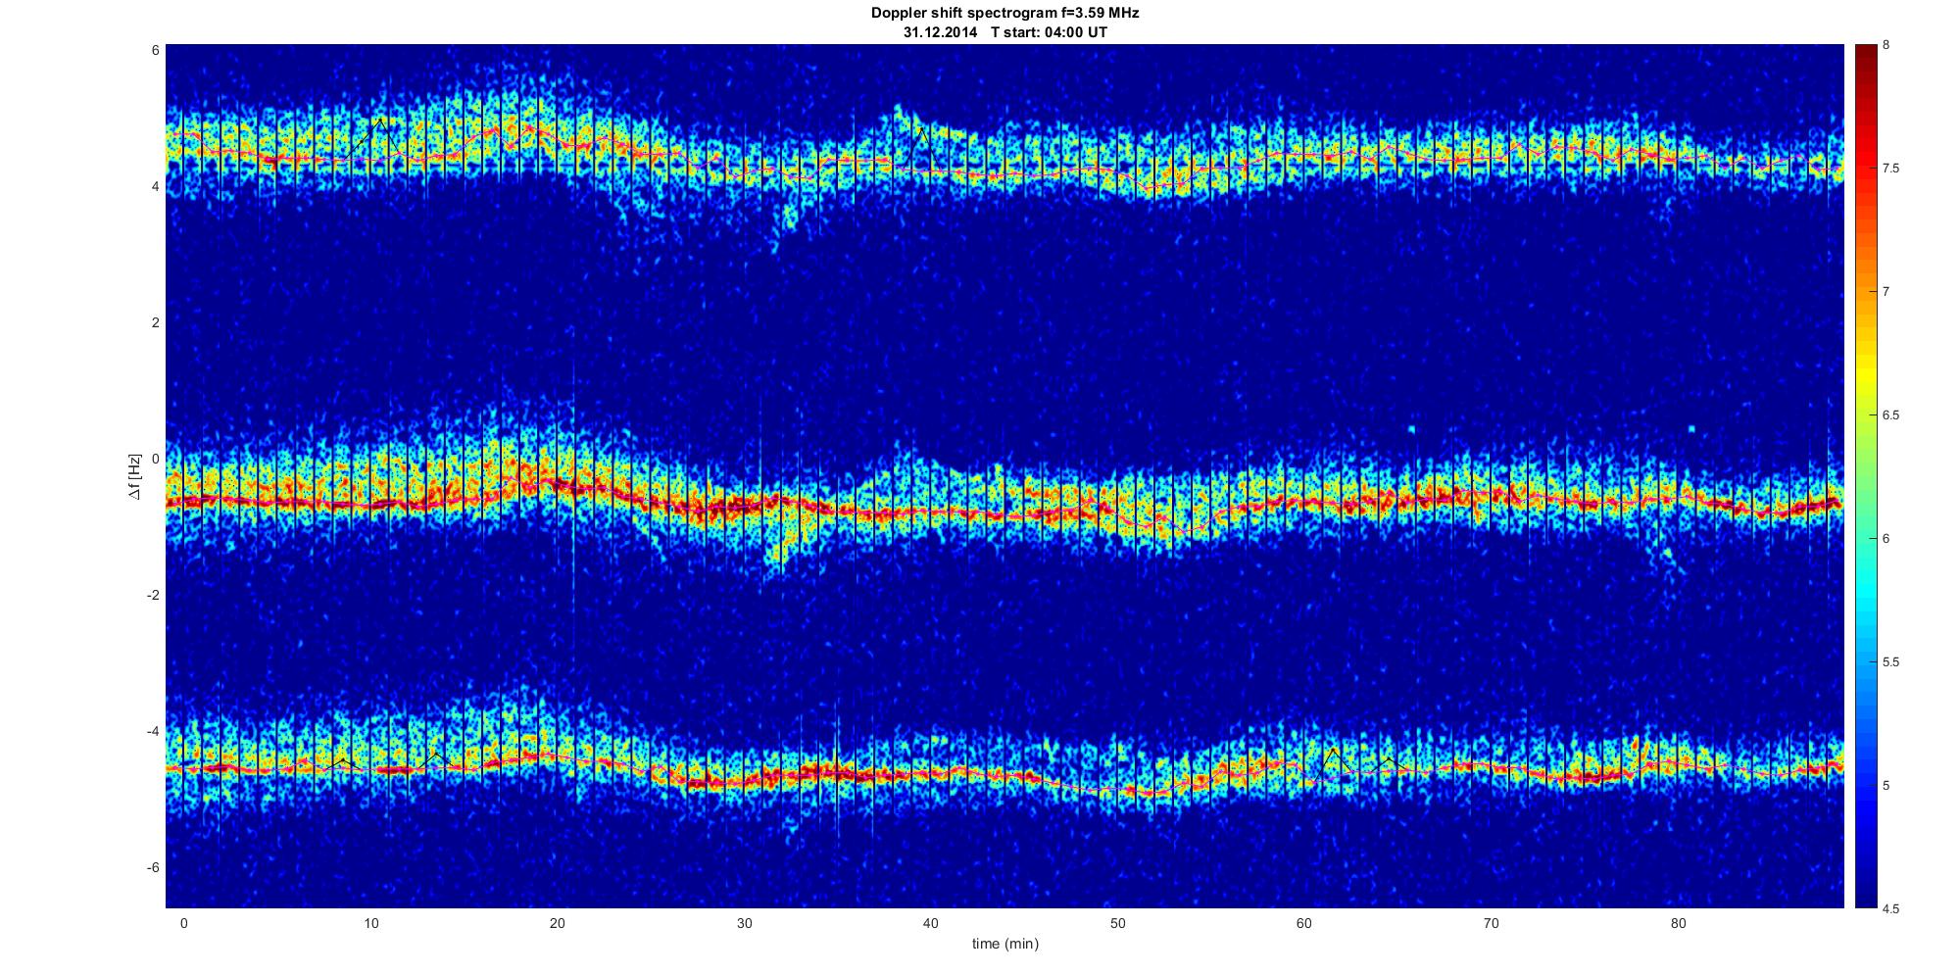
Task: Click y-axis tick label -4
Action: [x=153, y=731]
